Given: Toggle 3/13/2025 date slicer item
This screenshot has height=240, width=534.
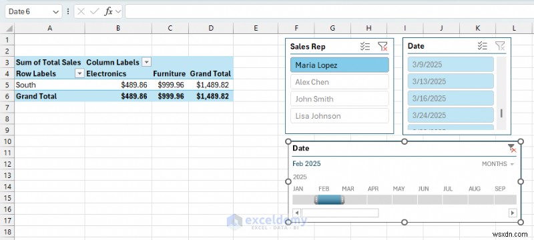Looking at the screenshot, I should [x=451, y=81].
